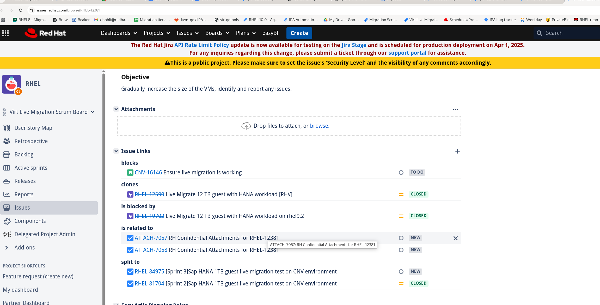Click the cloud upload icon in attachments
This screenshot has height=305, width=600.
[246, 126]
